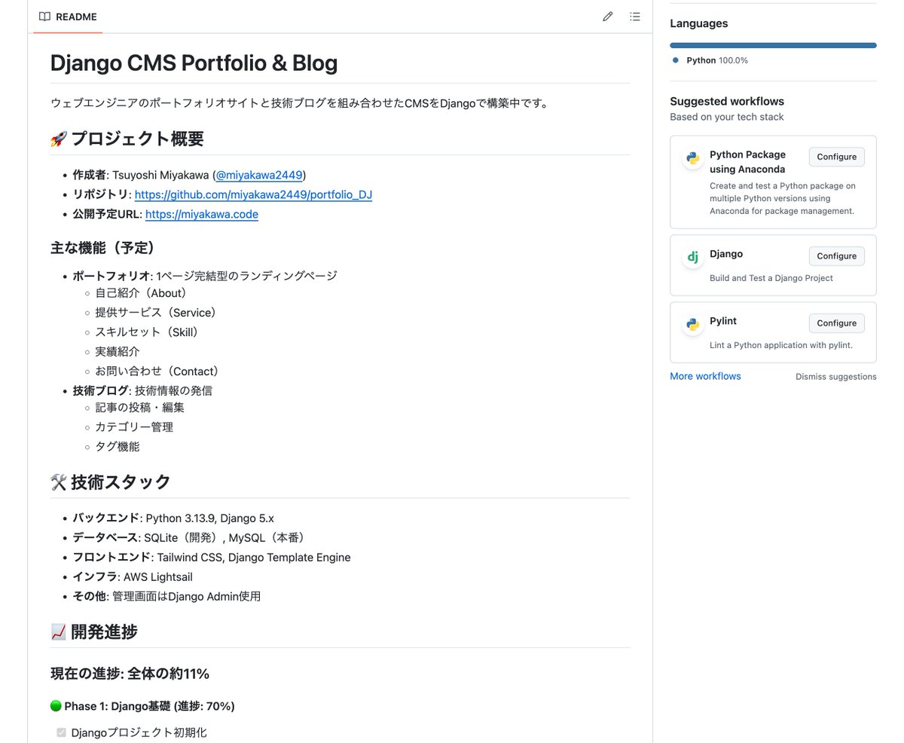Configure the Django workflow
The width and height of the screenshot is (904, 743).
click(x=836, y=256)
